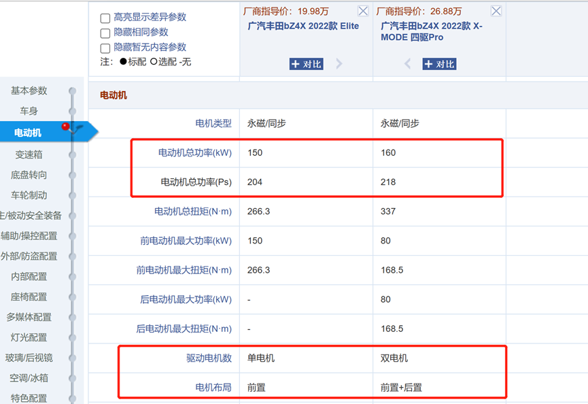
Task: Navigate to 车轮制动 section
Action: coord(29,195)
